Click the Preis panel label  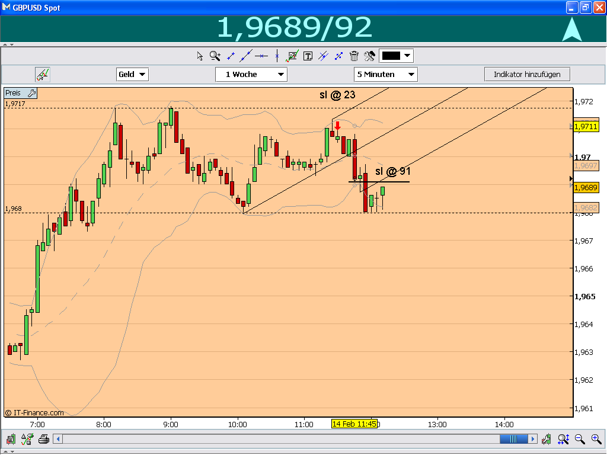click(13, 93)
